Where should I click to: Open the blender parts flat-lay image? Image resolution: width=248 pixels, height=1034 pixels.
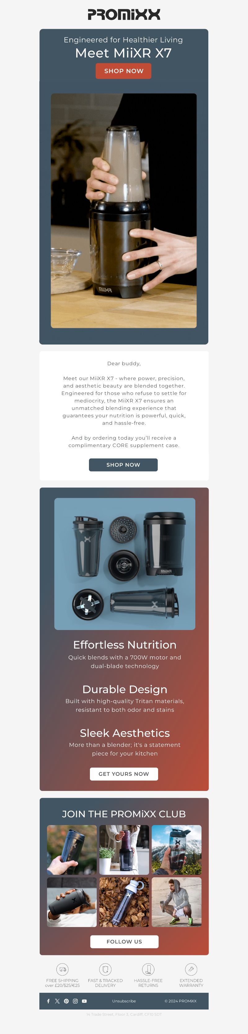(125, 564)
